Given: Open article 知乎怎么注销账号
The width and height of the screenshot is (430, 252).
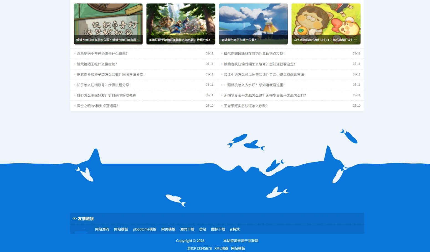Looking at the screenshot, I should (104, 85).
